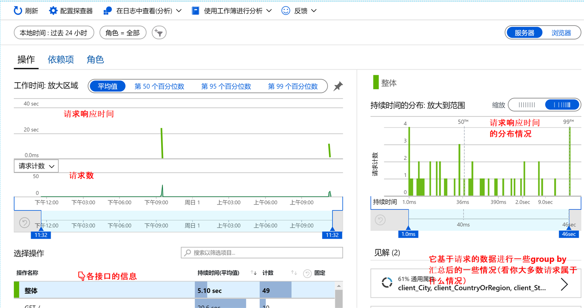The height and width of the screenshot is (308, 584).
Task: Sort by 持续时间(平均值) arrows
Action: 253,273
